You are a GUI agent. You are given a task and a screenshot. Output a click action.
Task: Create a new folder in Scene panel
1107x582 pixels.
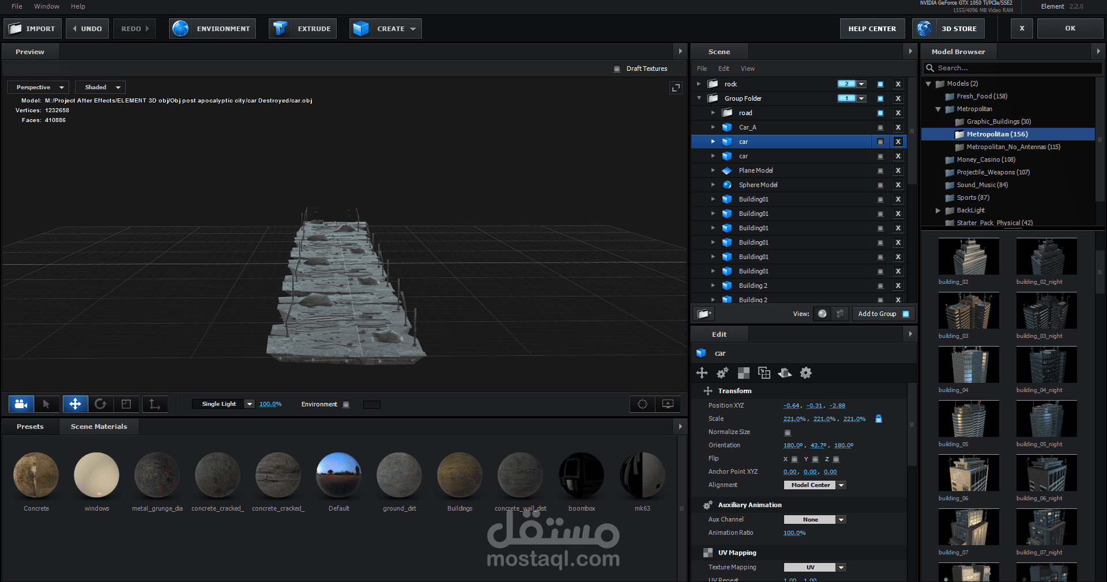(x=703, y=314)
